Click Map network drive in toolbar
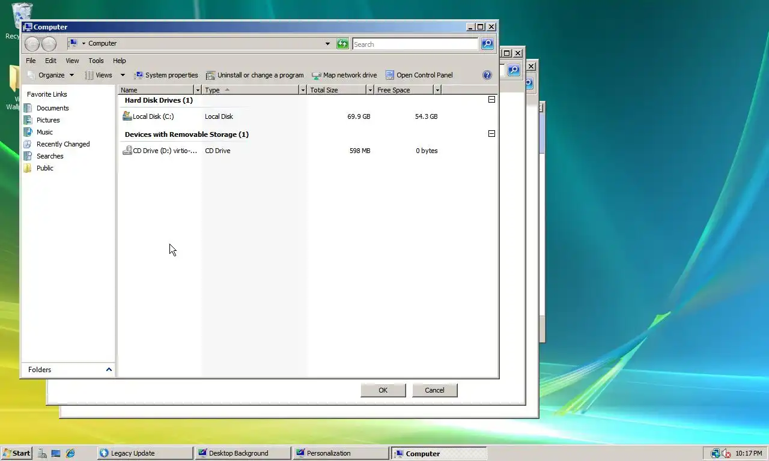Viewport: 769px width, 461px height. coord(344,75)
